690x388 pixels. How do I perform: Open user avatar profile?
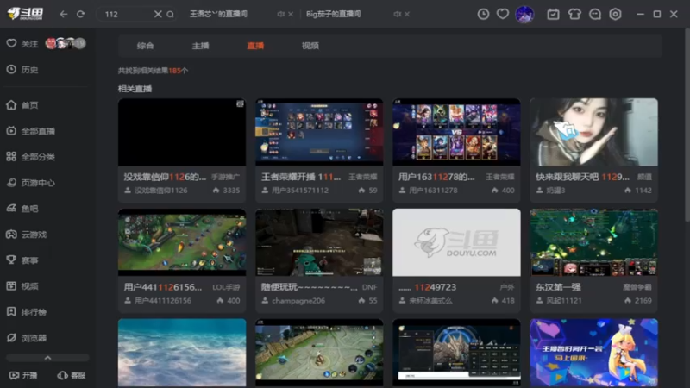coord(524,14)
